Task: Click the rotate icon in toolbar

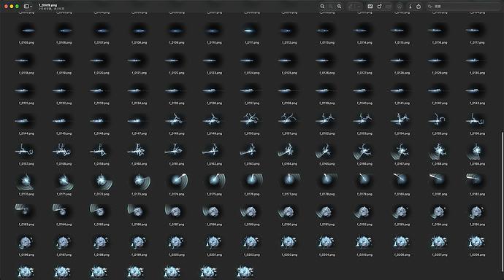Action: [x=380, y=6]
